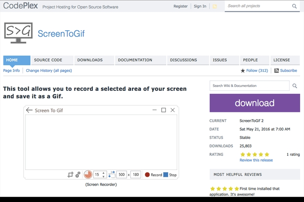The image size is (304, 202).
Task: Click the Stable status text
Action: pos(245,138)
